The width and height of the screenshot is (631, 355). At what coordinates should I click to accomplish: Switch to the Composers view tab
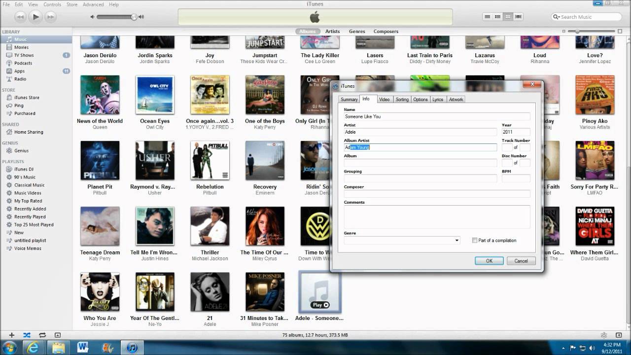(386, 31)
